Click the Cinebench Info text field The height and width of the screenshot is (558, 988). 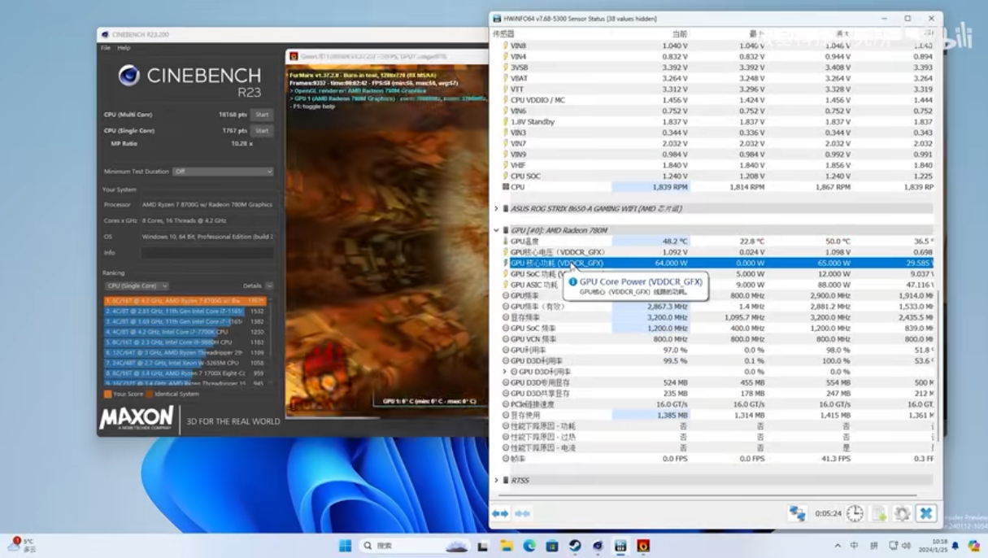coord(207,253)
